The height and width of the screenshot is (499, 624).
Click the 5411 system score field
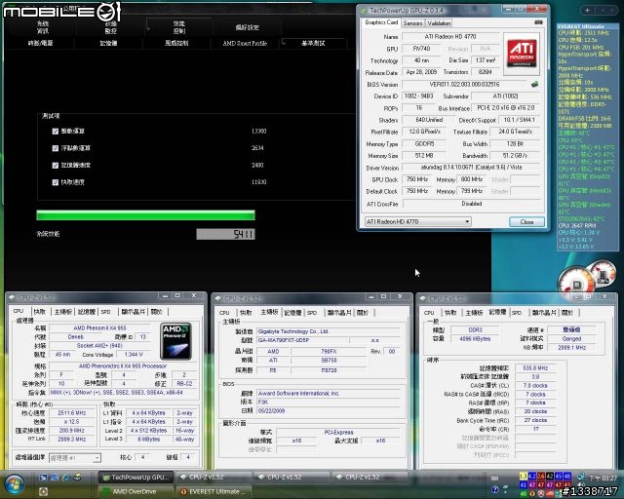click(225, 234)
